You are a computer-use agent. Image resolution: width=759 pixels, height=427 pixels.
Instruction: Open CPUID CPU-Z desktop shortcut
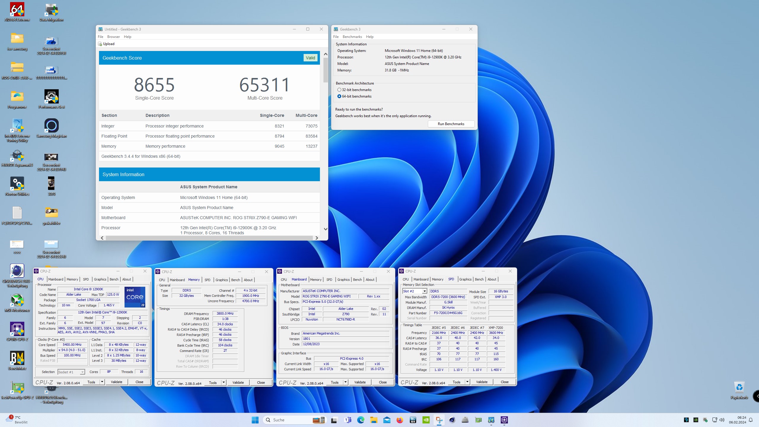(x=17, y=332)
